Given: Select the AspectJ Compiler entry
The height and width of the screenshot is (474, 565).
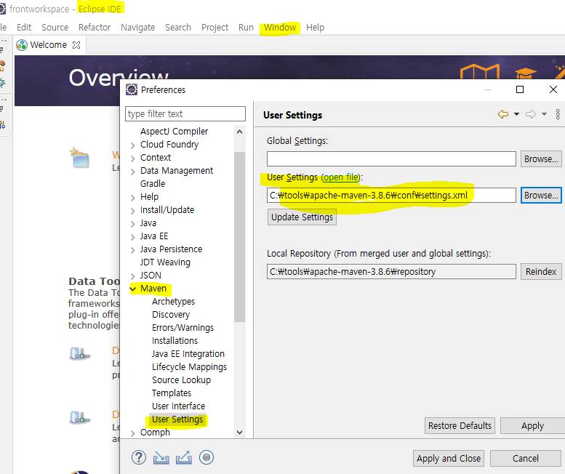Looking at the screenshot, I should click(174, 132).
